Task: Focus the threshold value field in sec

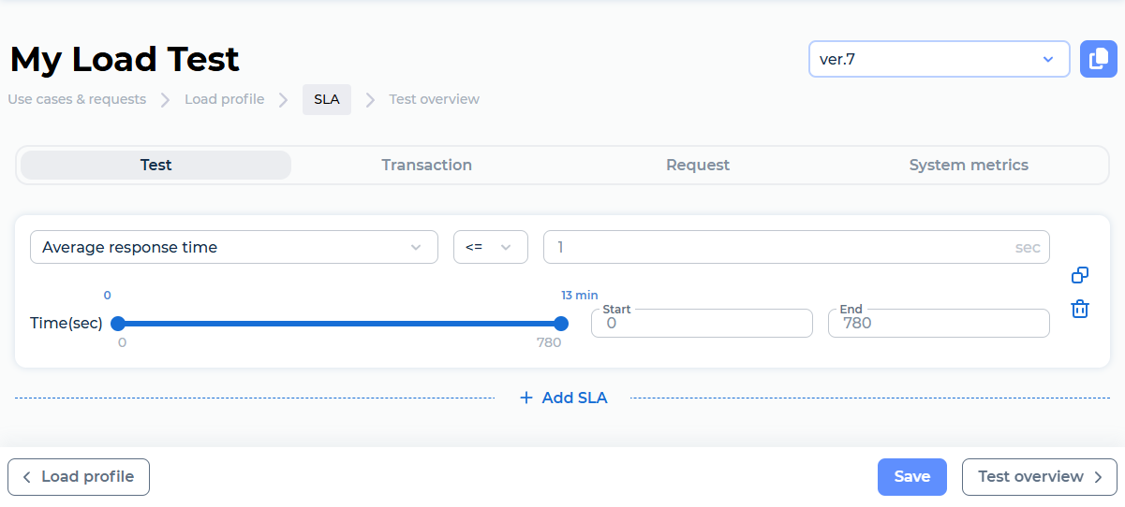Action: click(796, 247)
